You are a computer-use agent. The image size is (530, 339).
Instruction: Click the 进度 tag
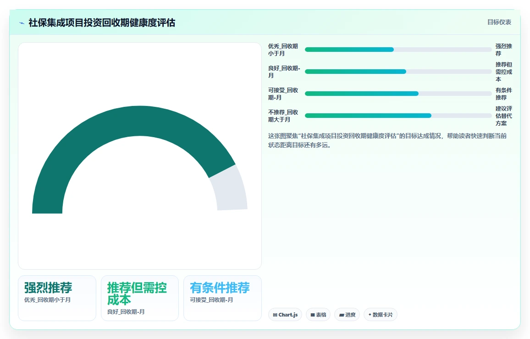(x=347, y=315)
